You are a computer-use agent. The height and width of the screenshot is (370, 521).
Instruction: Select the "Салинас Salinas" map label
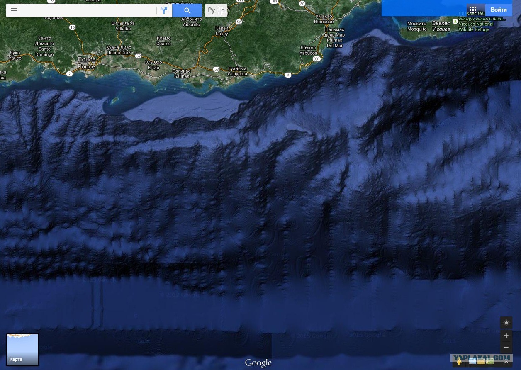pos(182,74)
